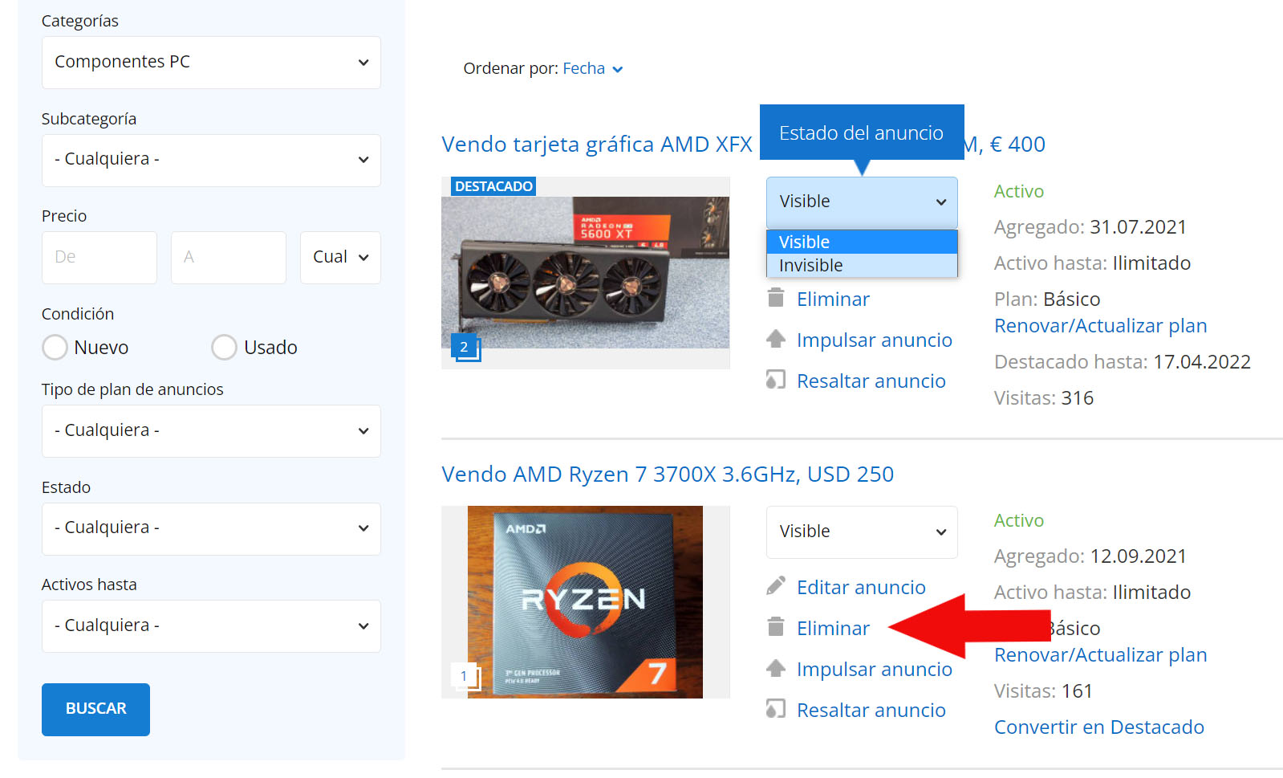Viewport: 1283px width, 778px height.
Task: Click the pencil icon next to Editar anuncio
Action: click(775, 586)
